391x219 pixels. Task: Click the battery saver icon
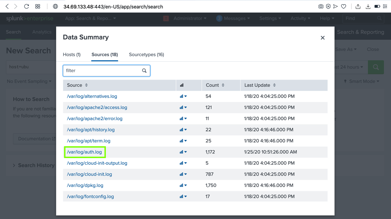(377, 7)
